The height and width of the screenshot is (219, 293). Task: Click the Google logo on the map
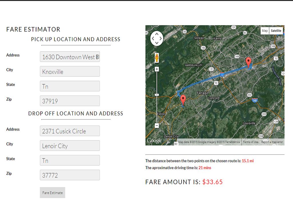(x=154, y=141)
